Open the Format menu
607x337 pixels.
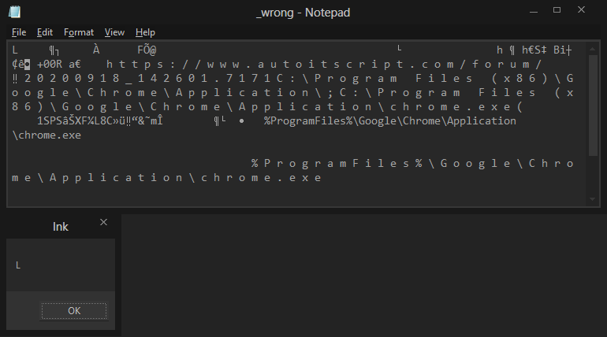click(x=79, y=32)
